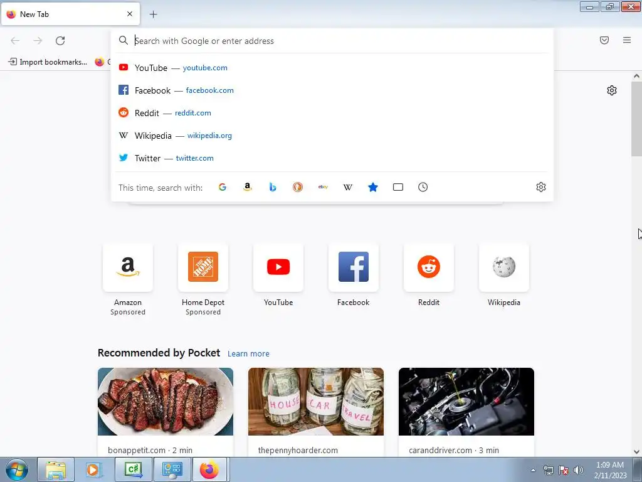Select the New Tab tab
Image resolution: width=642 pixels, height=482 pixels.
pos(70,14)
